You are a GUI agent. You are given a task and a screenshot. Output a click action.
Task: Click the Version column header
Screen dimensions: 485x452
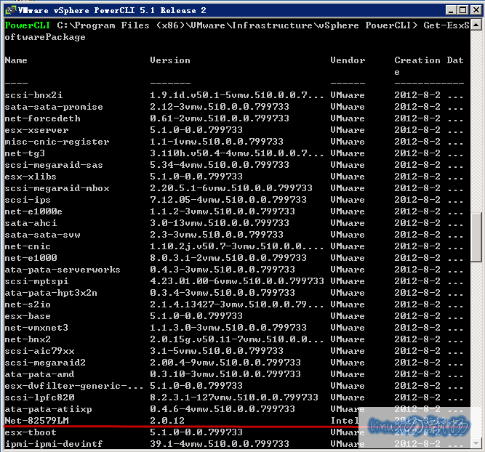click(170, 60)
